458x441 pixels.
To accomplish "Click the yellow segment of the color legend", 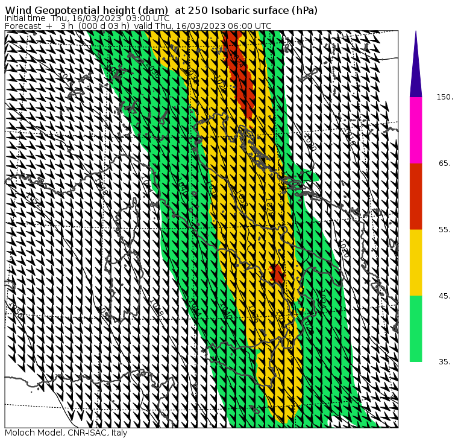I will (416, 262).
